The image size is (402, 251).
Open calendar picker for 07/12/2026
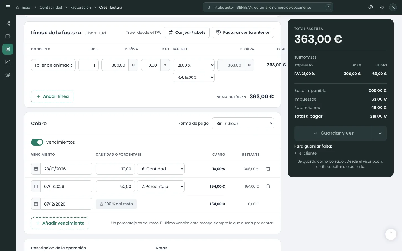click(x=36, y=204)
